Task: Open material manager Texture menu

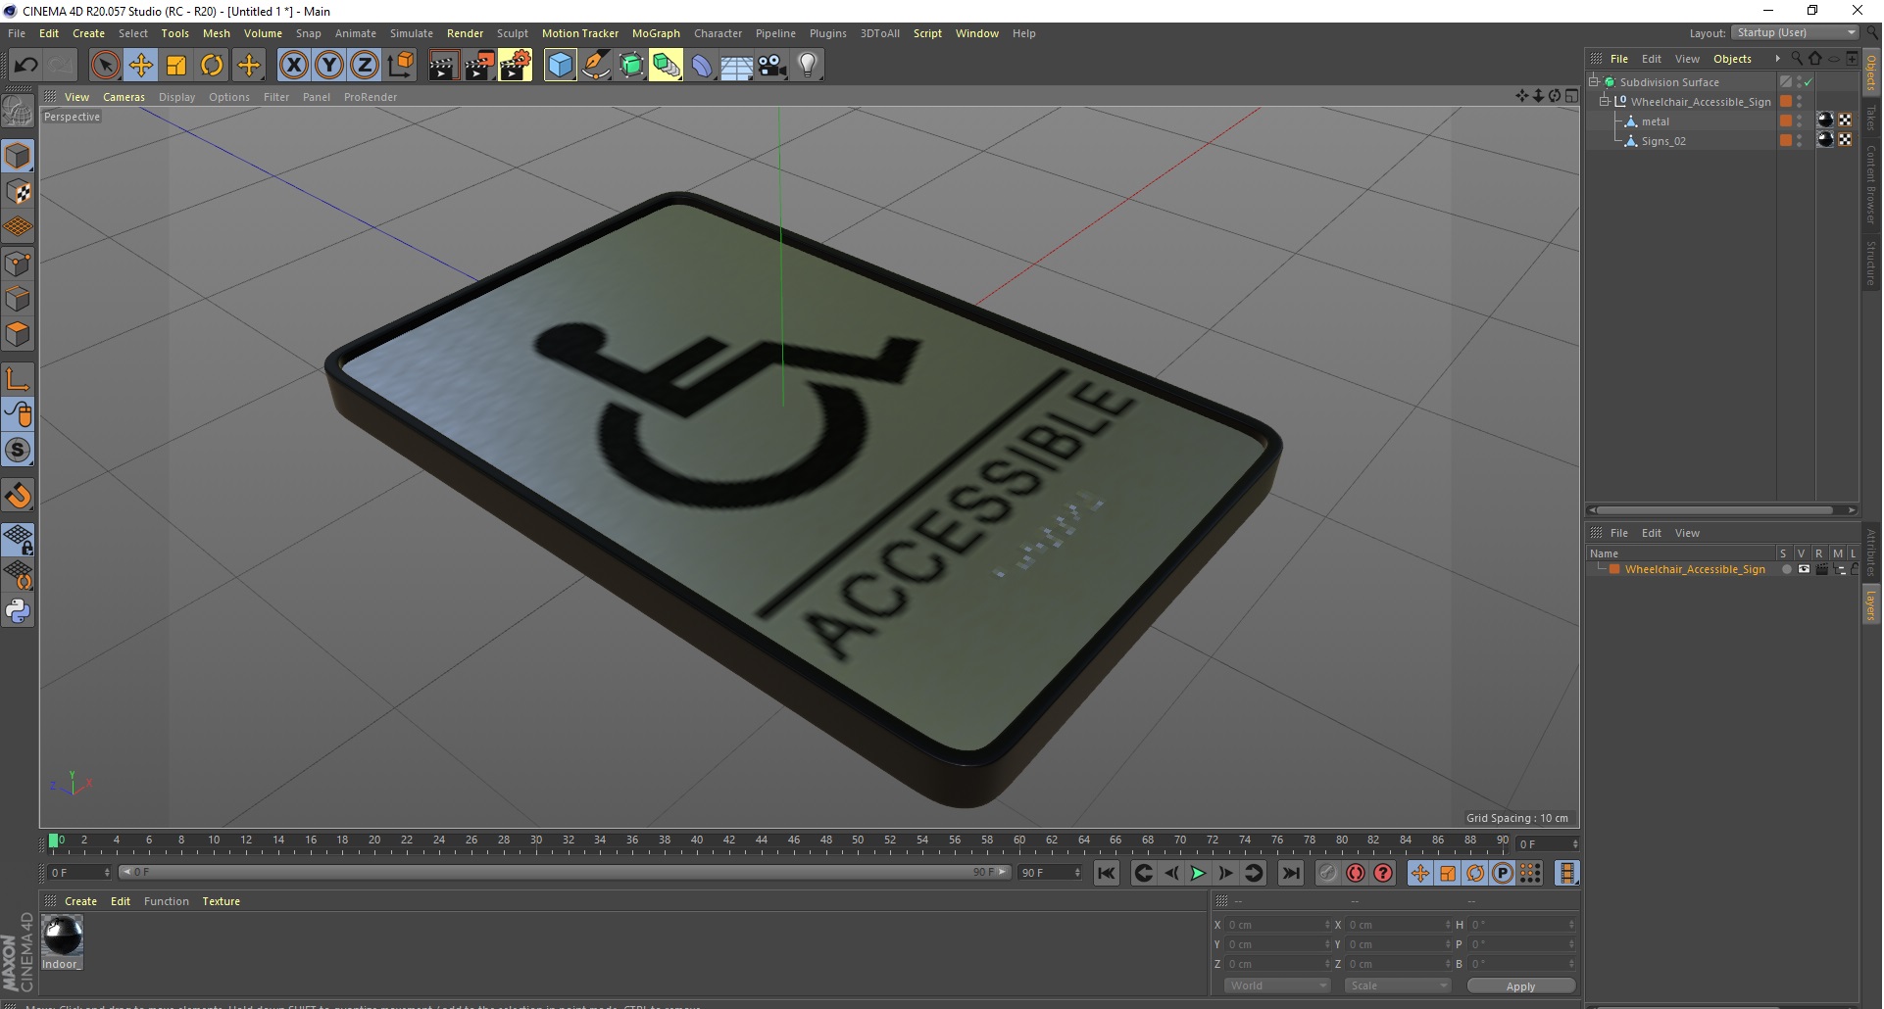Action: pyautogui.click(x=221, y=901)
